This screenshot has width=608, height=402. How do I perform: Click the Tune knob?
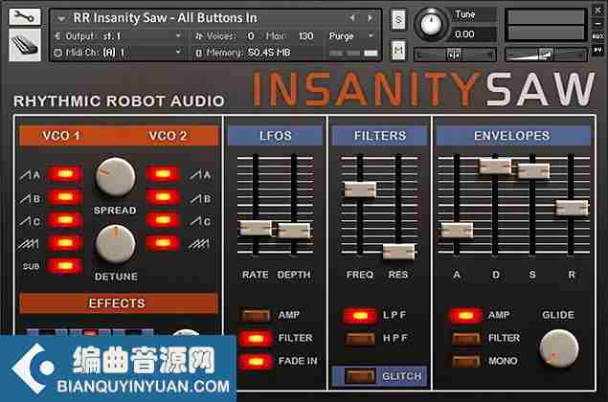point(431,24)
